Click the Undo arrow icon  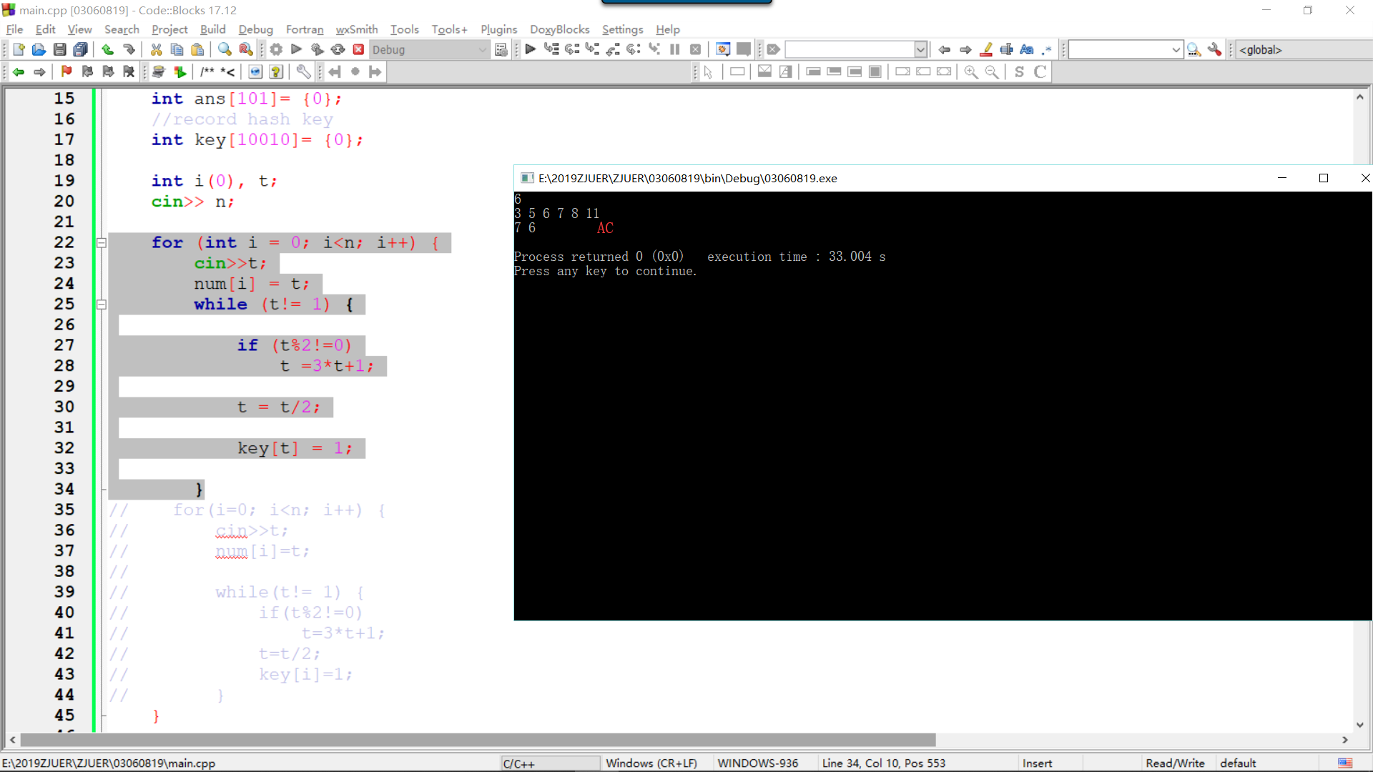(107, 49)
